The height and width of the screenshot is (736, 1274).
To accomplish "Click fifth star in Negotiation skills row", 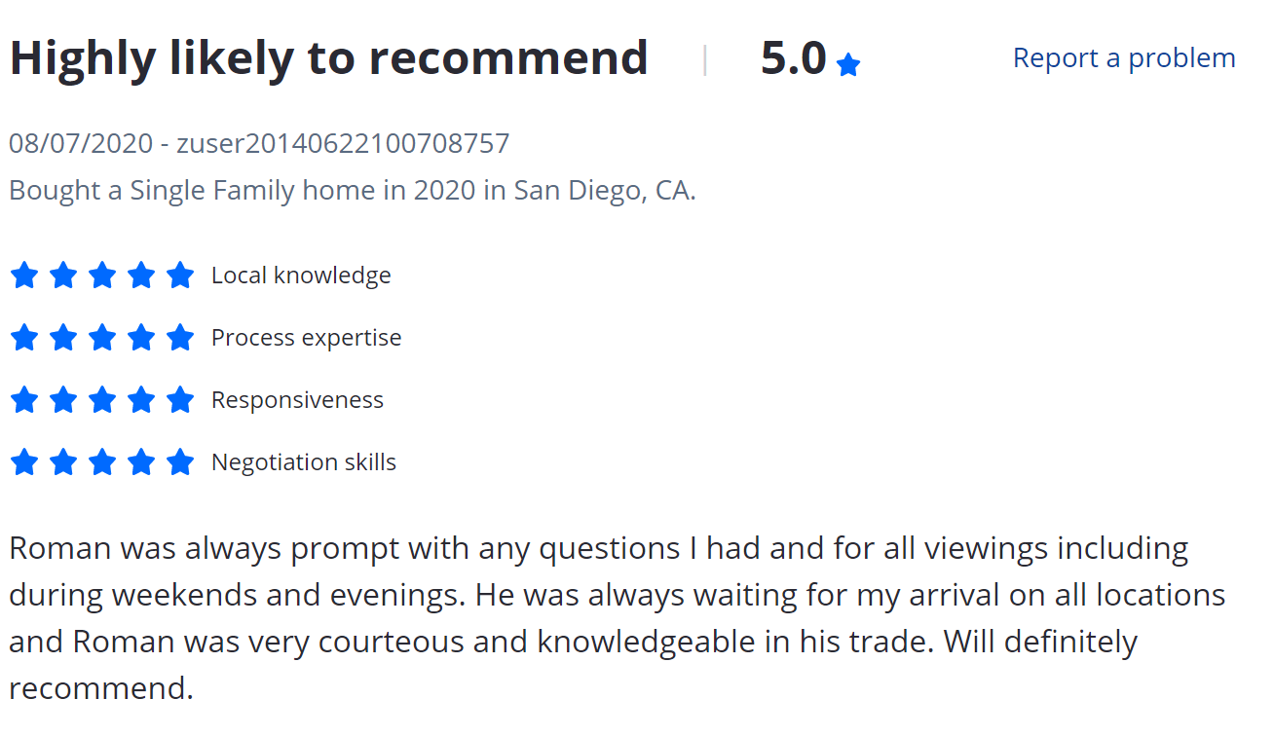I will pos(180,462).
